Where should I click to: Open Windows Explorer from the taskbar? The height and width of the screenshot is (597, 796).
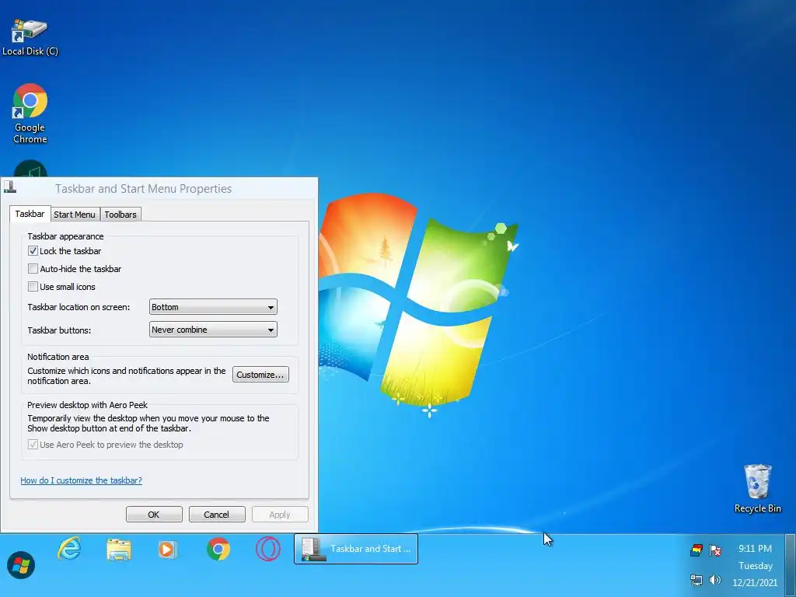click(x=119, y=550)
